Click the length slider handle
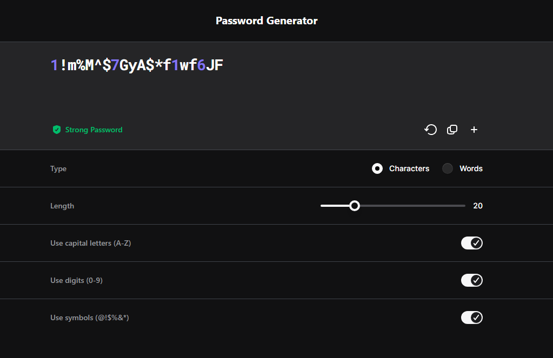This screenshot has width=553, height=358. pos(355,206)
